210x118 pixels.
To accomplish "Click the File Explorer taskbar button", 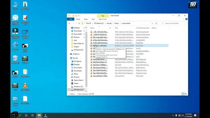I will 39,115.
